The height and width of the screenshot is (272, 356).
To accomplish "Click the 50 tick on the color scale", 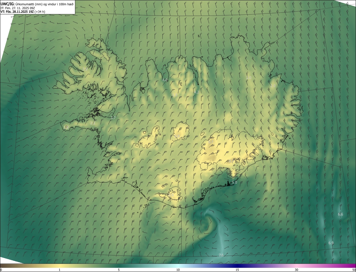I will click(354, 270).
